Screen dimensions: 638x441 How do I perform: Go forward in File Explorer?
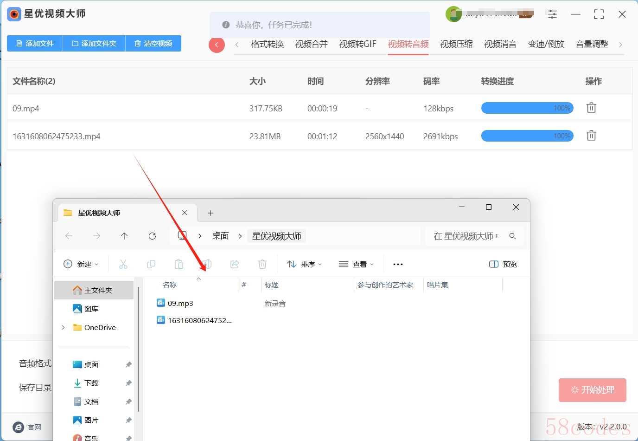tap(96, 236)
